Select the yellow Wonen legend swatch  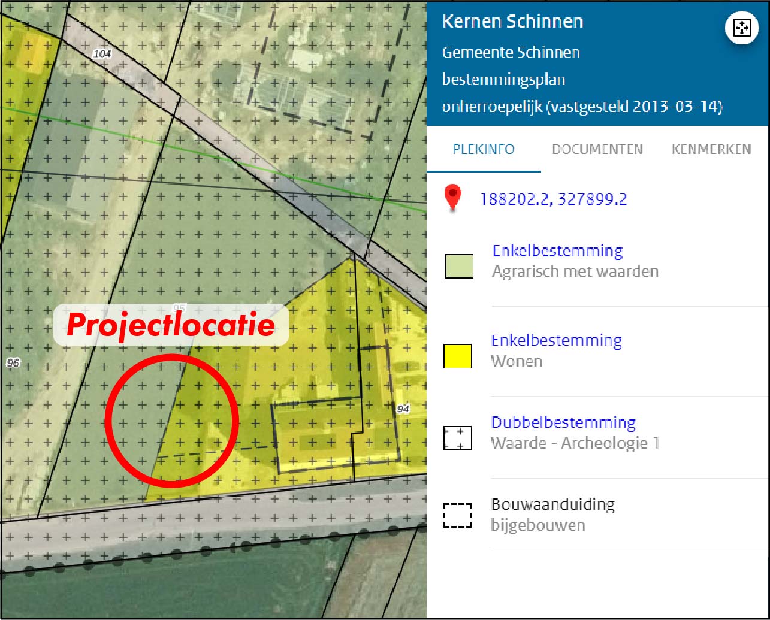pyautogui.click(x=457, y=356)
